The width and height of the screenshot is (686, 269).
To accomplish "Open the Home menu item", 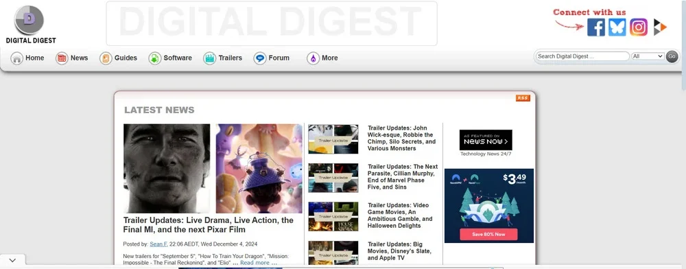I will coord(34,58).
